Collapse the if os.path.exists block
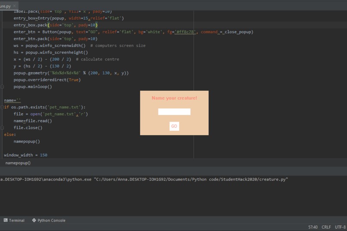Viewport: 347px width, 231px height. [x=2, y=107]
